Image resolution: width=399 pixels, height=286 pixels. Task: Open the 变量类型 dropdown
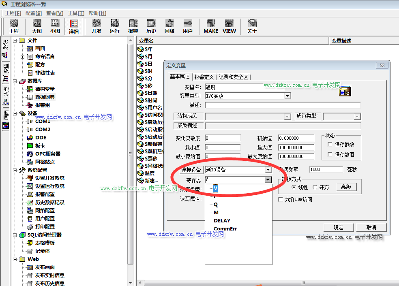pyautogui.click(x=287, y=96)
